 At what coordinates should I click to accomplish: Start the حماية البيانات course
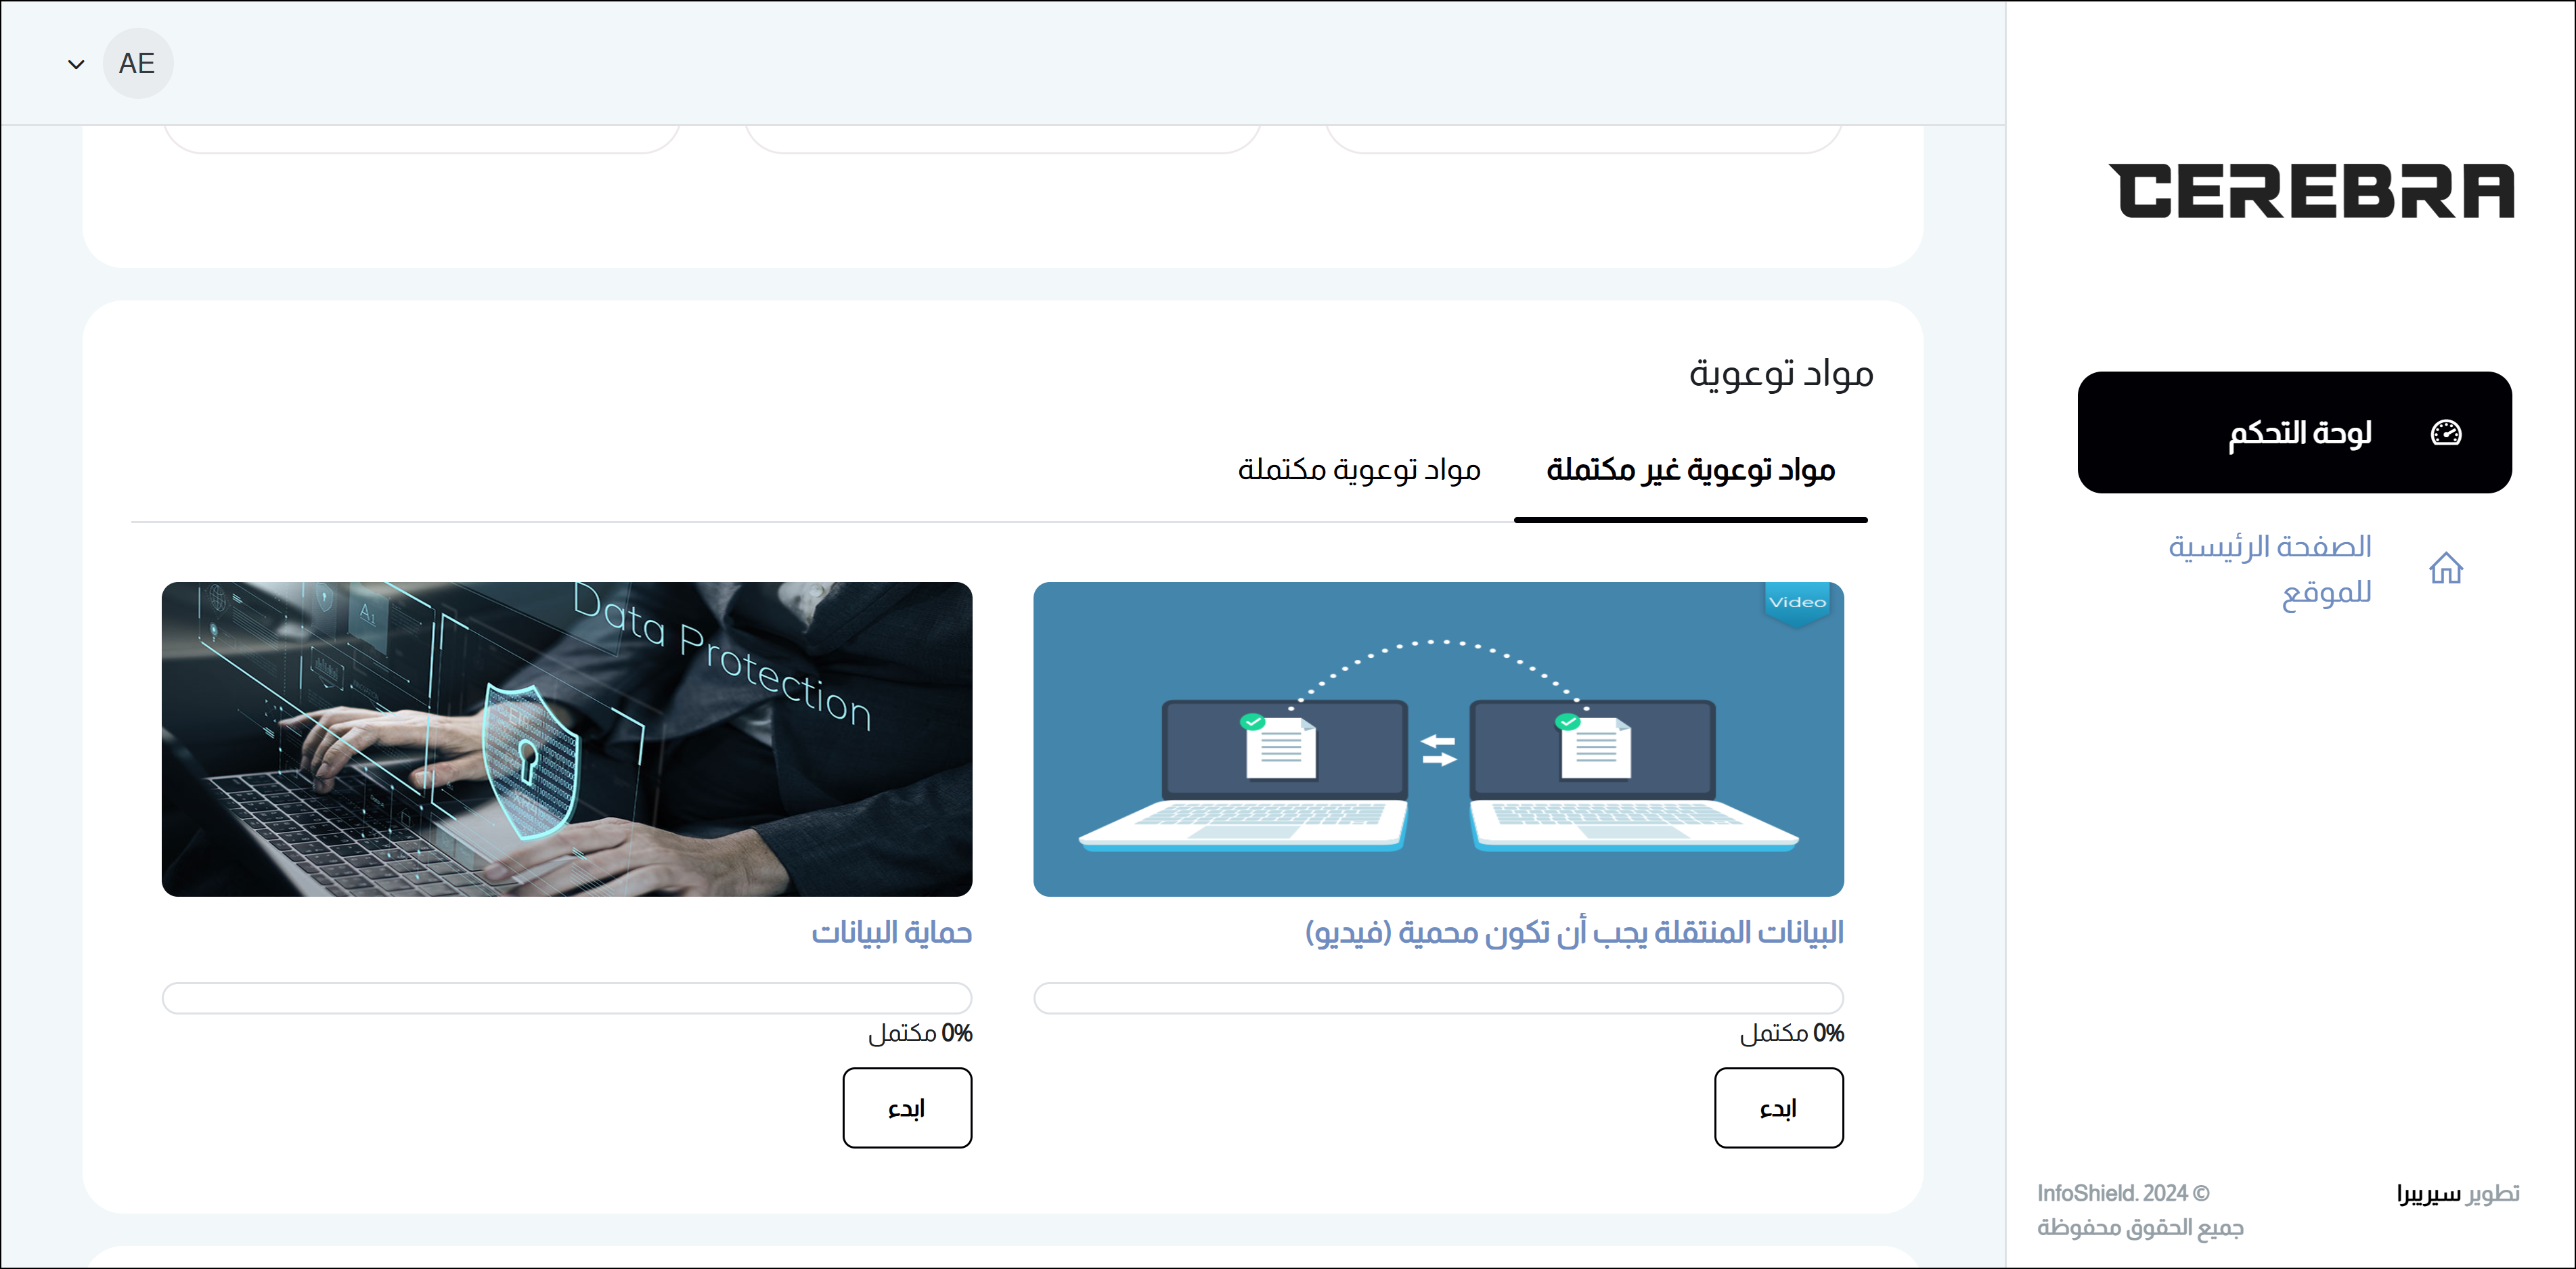click(x=907, y=1108)
